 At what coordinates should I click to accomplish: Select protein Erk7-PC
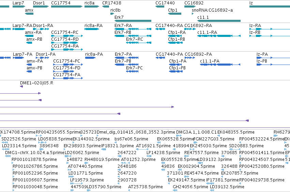point(132,71)
